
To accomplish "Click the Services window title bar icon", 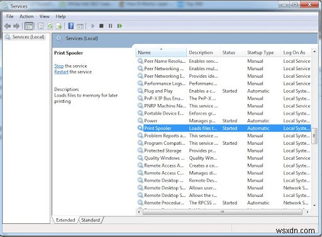I will pyautogui.click(x=5, y=6).
